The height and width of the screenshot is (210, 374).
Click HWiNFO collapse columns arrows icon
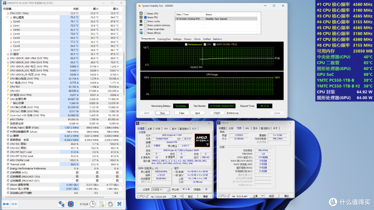[x=14, y=204]
